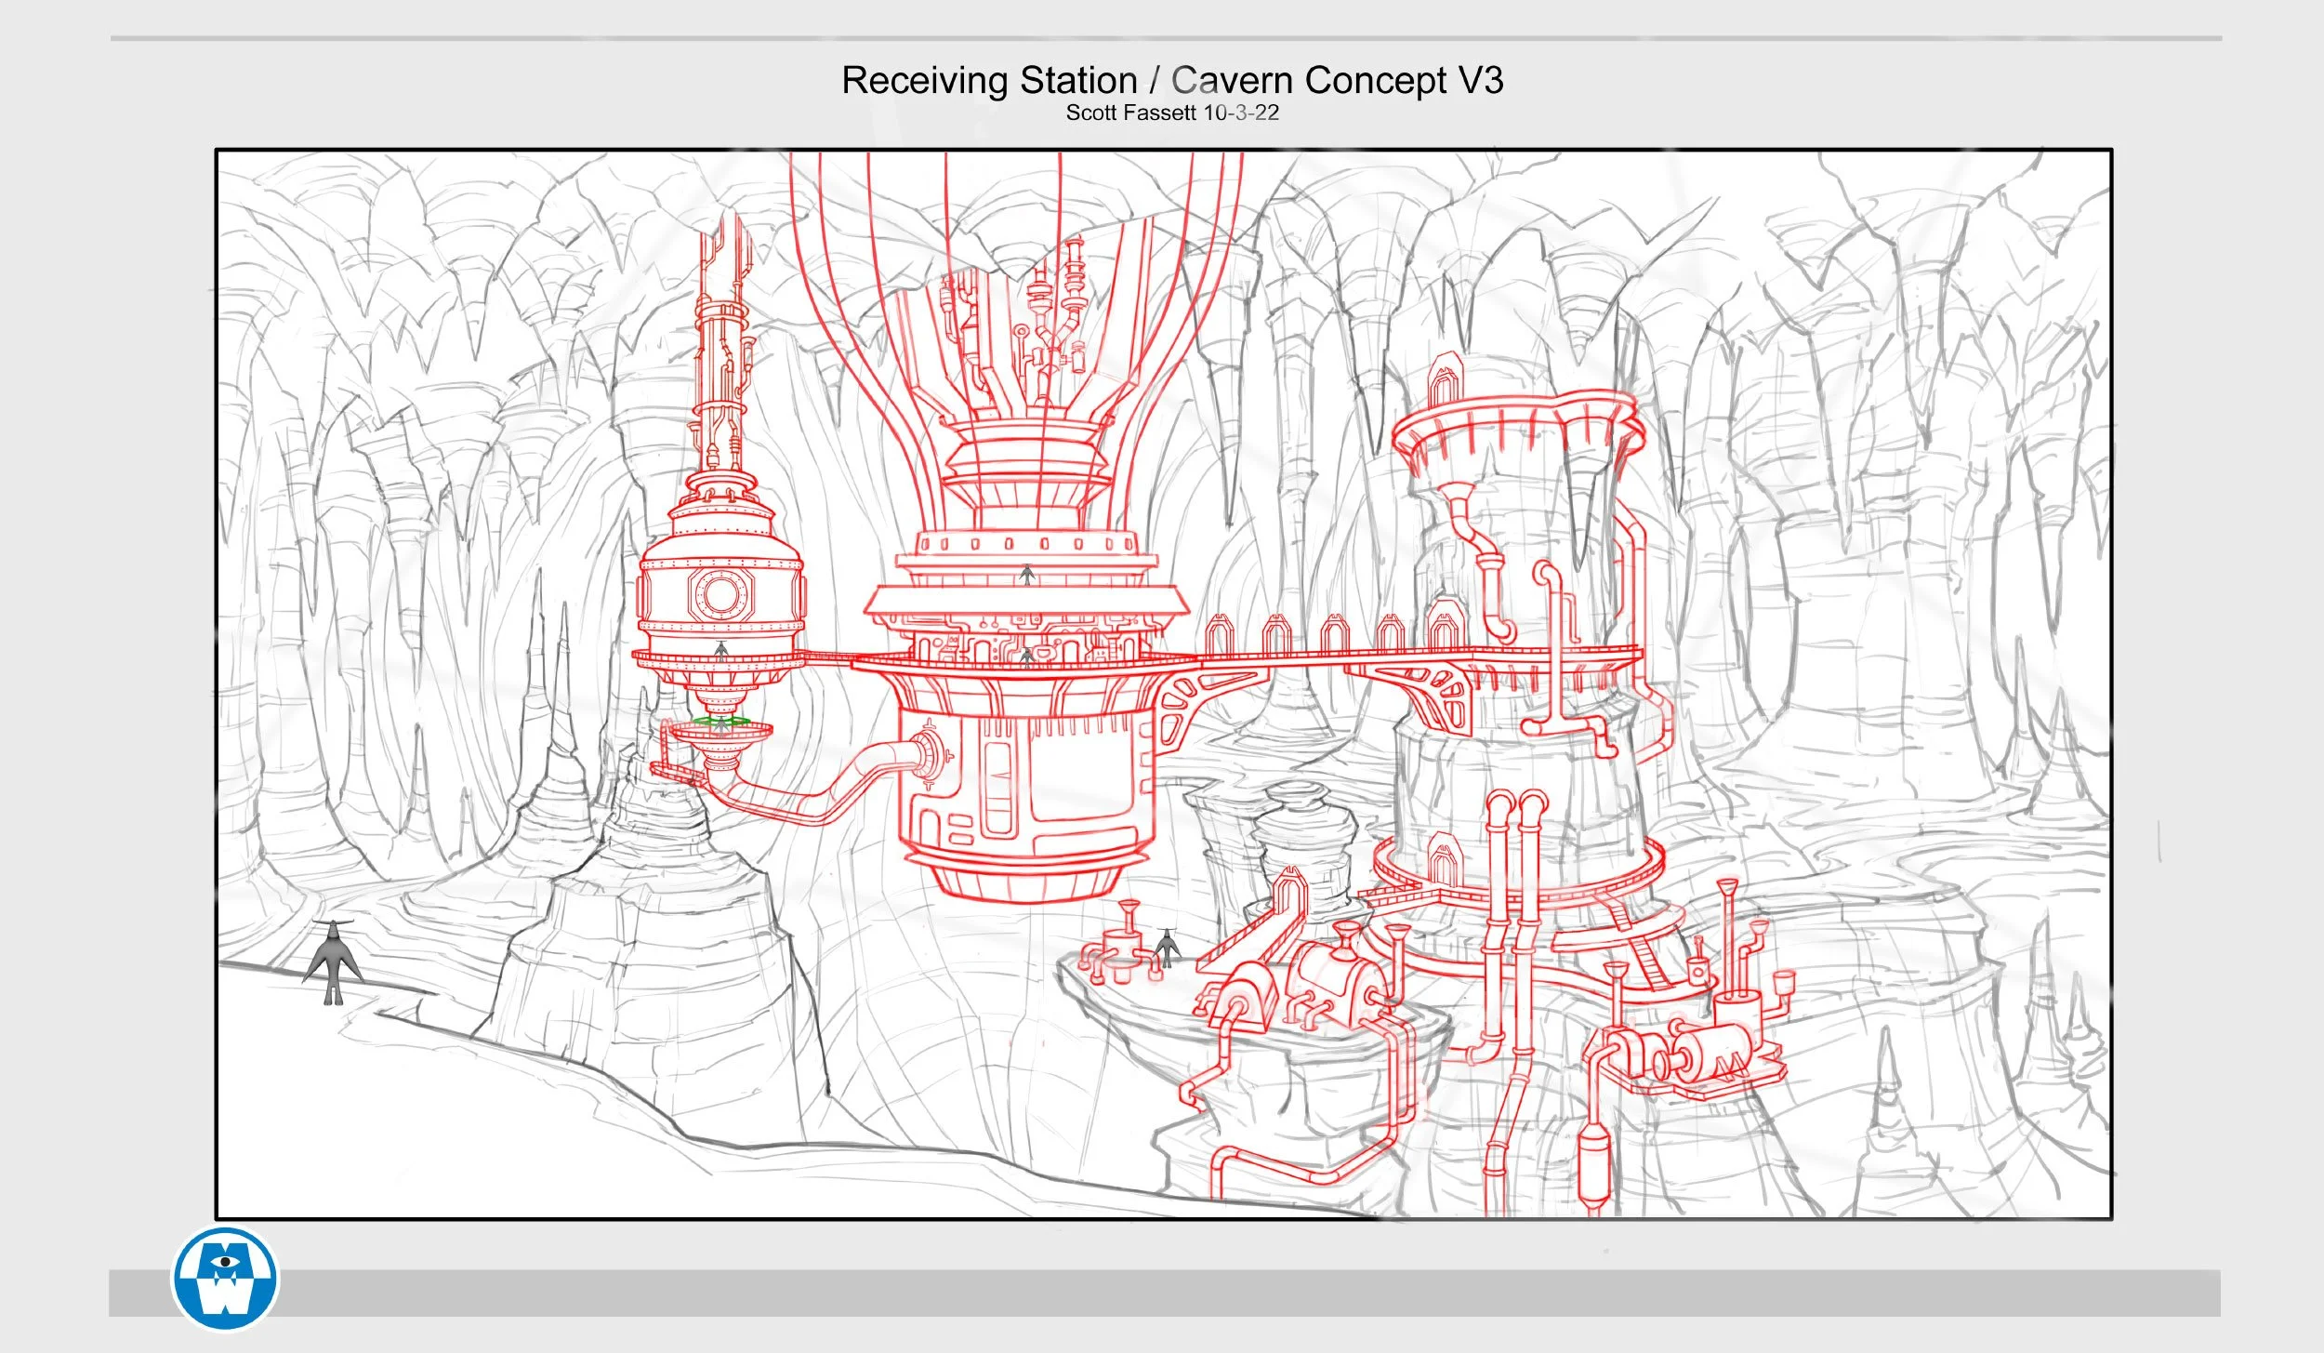
Task: Click the Monsters Inc logo badge
Action: (225, 1280)
